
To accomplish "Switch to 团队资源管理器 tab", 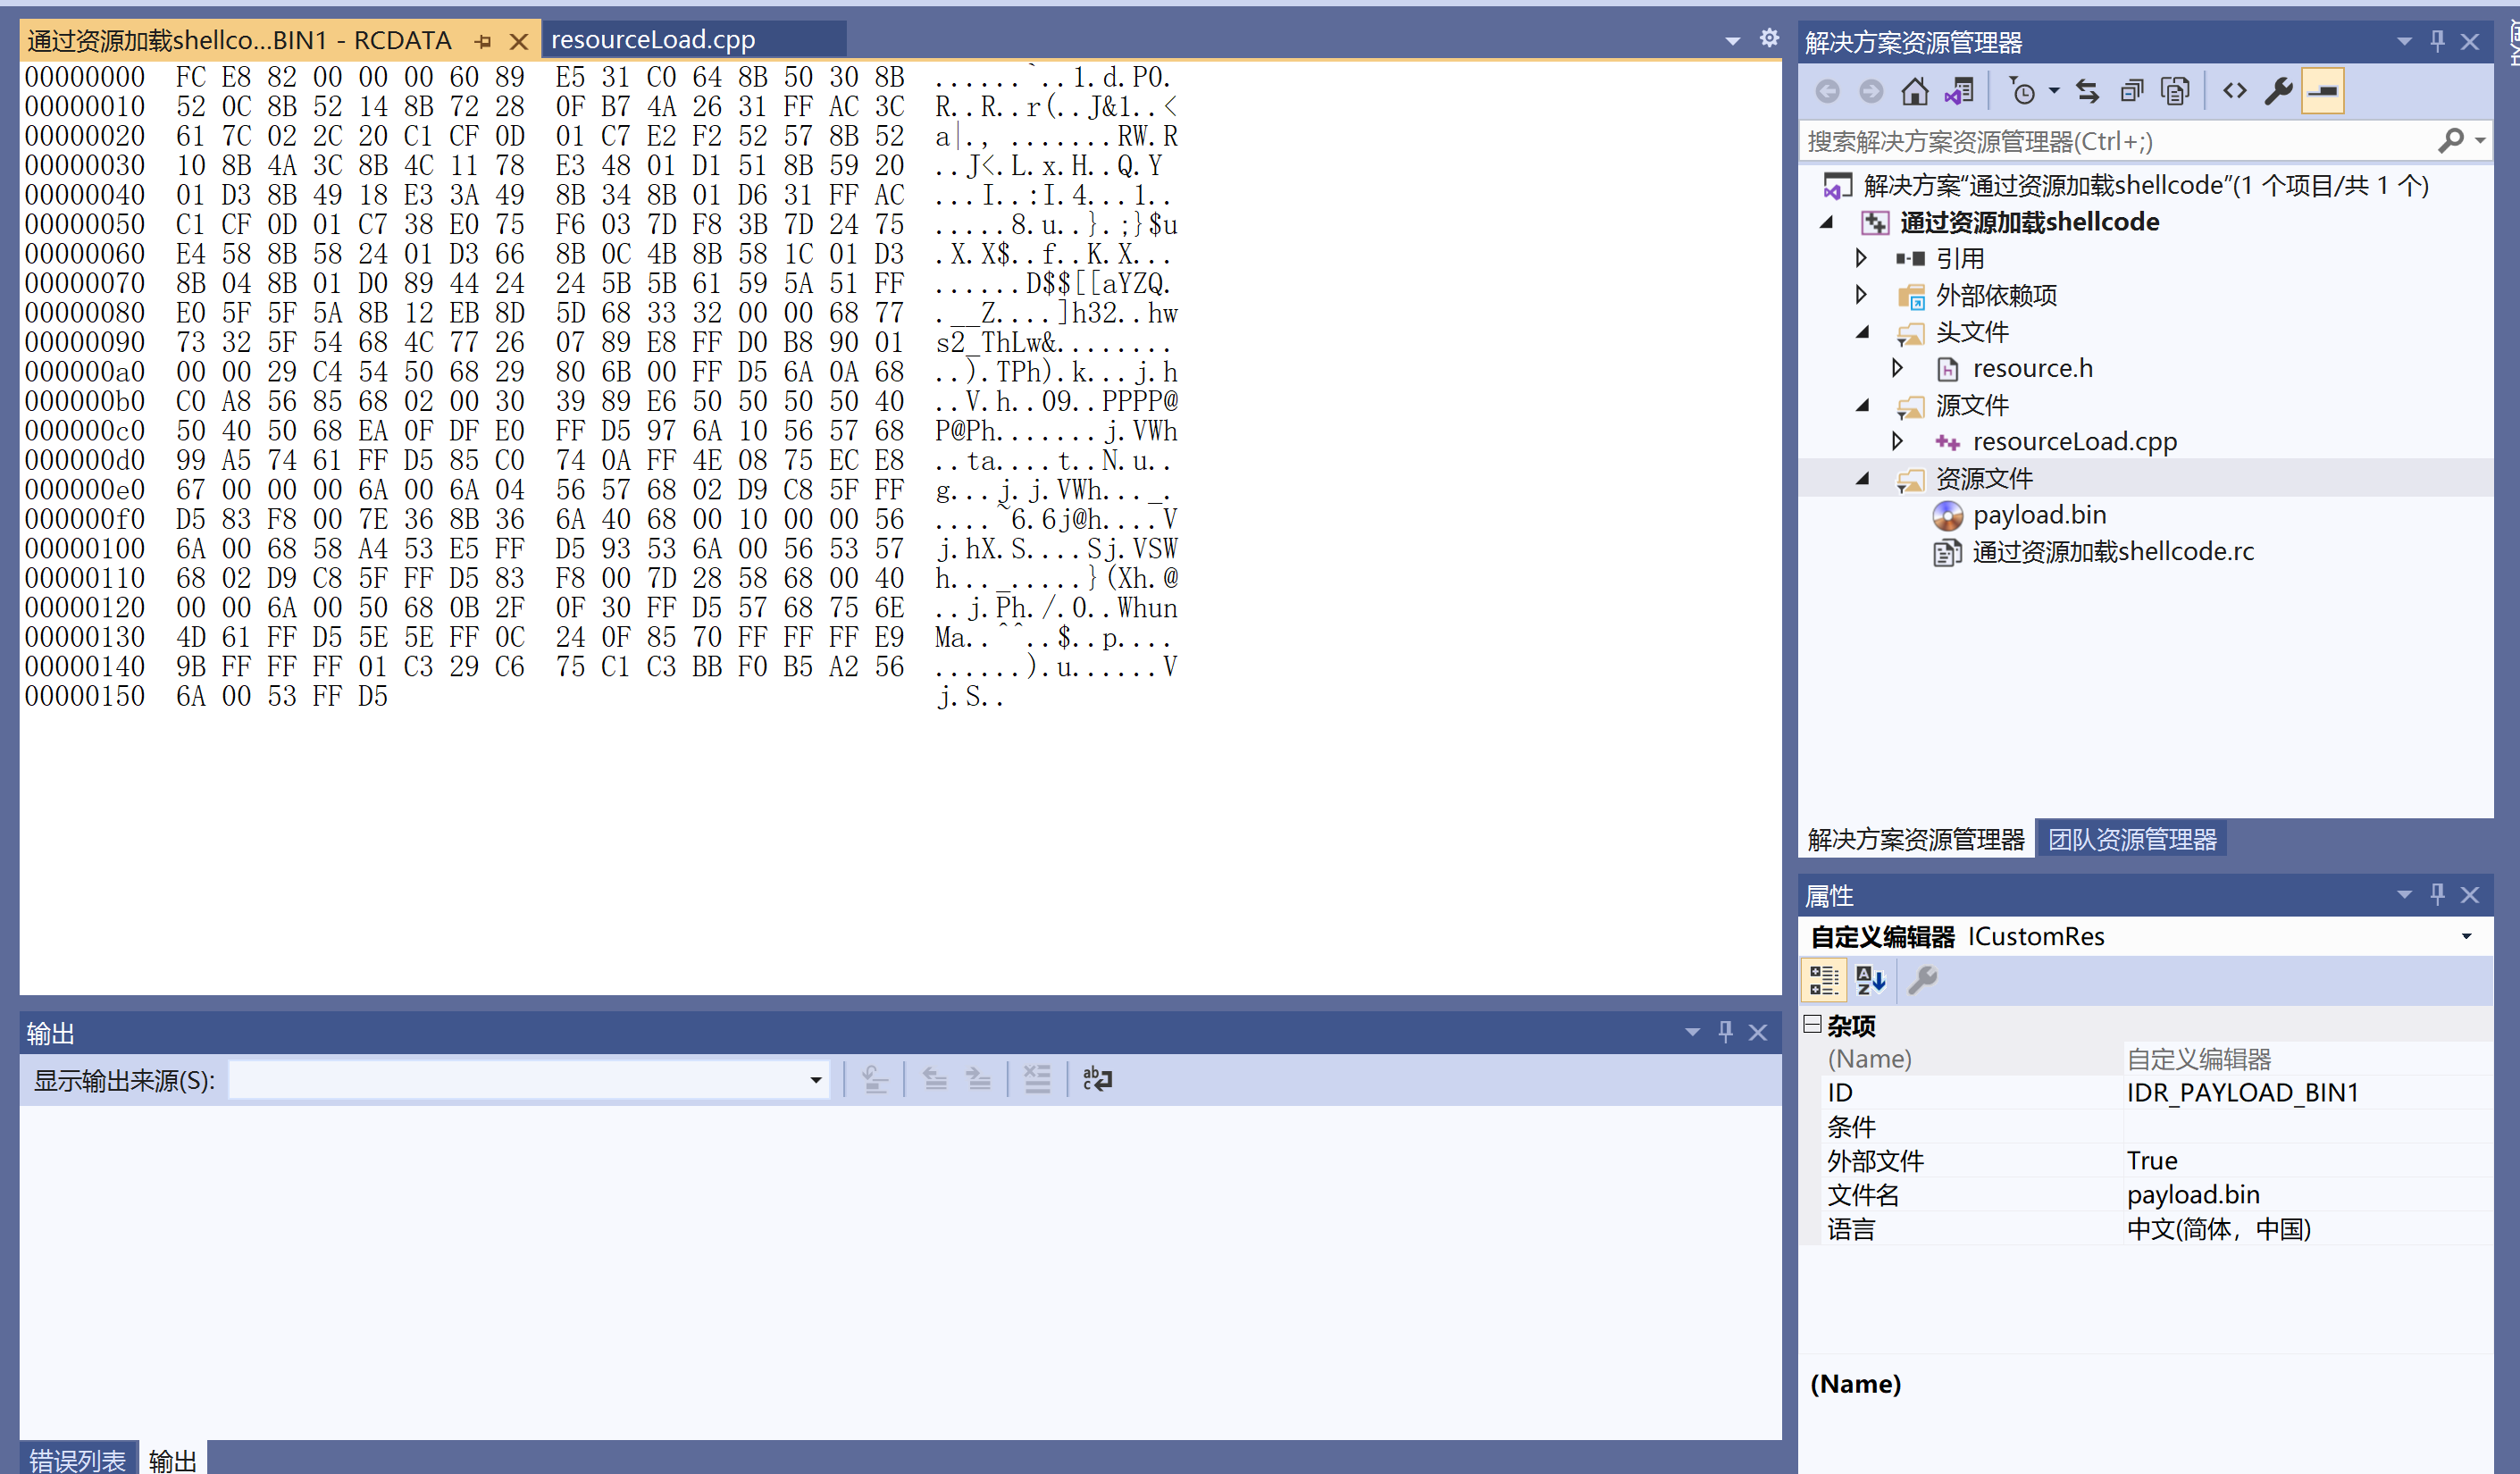I will point(2131,839).
